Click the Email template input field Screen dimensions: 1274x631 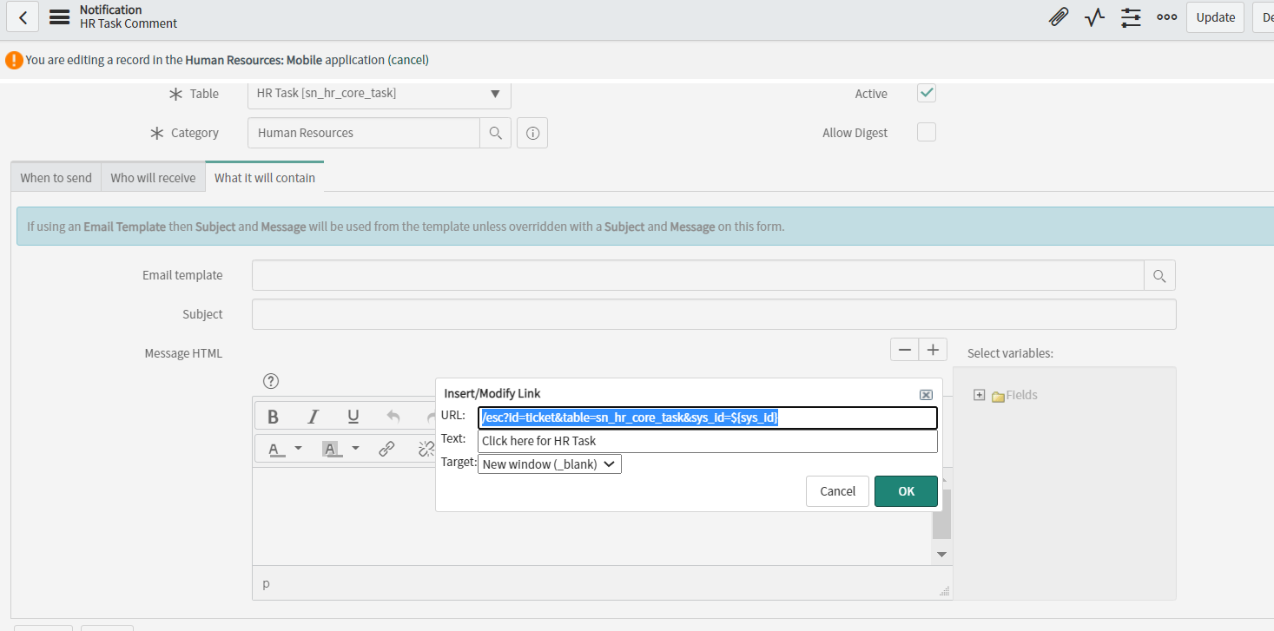(698, 275)
